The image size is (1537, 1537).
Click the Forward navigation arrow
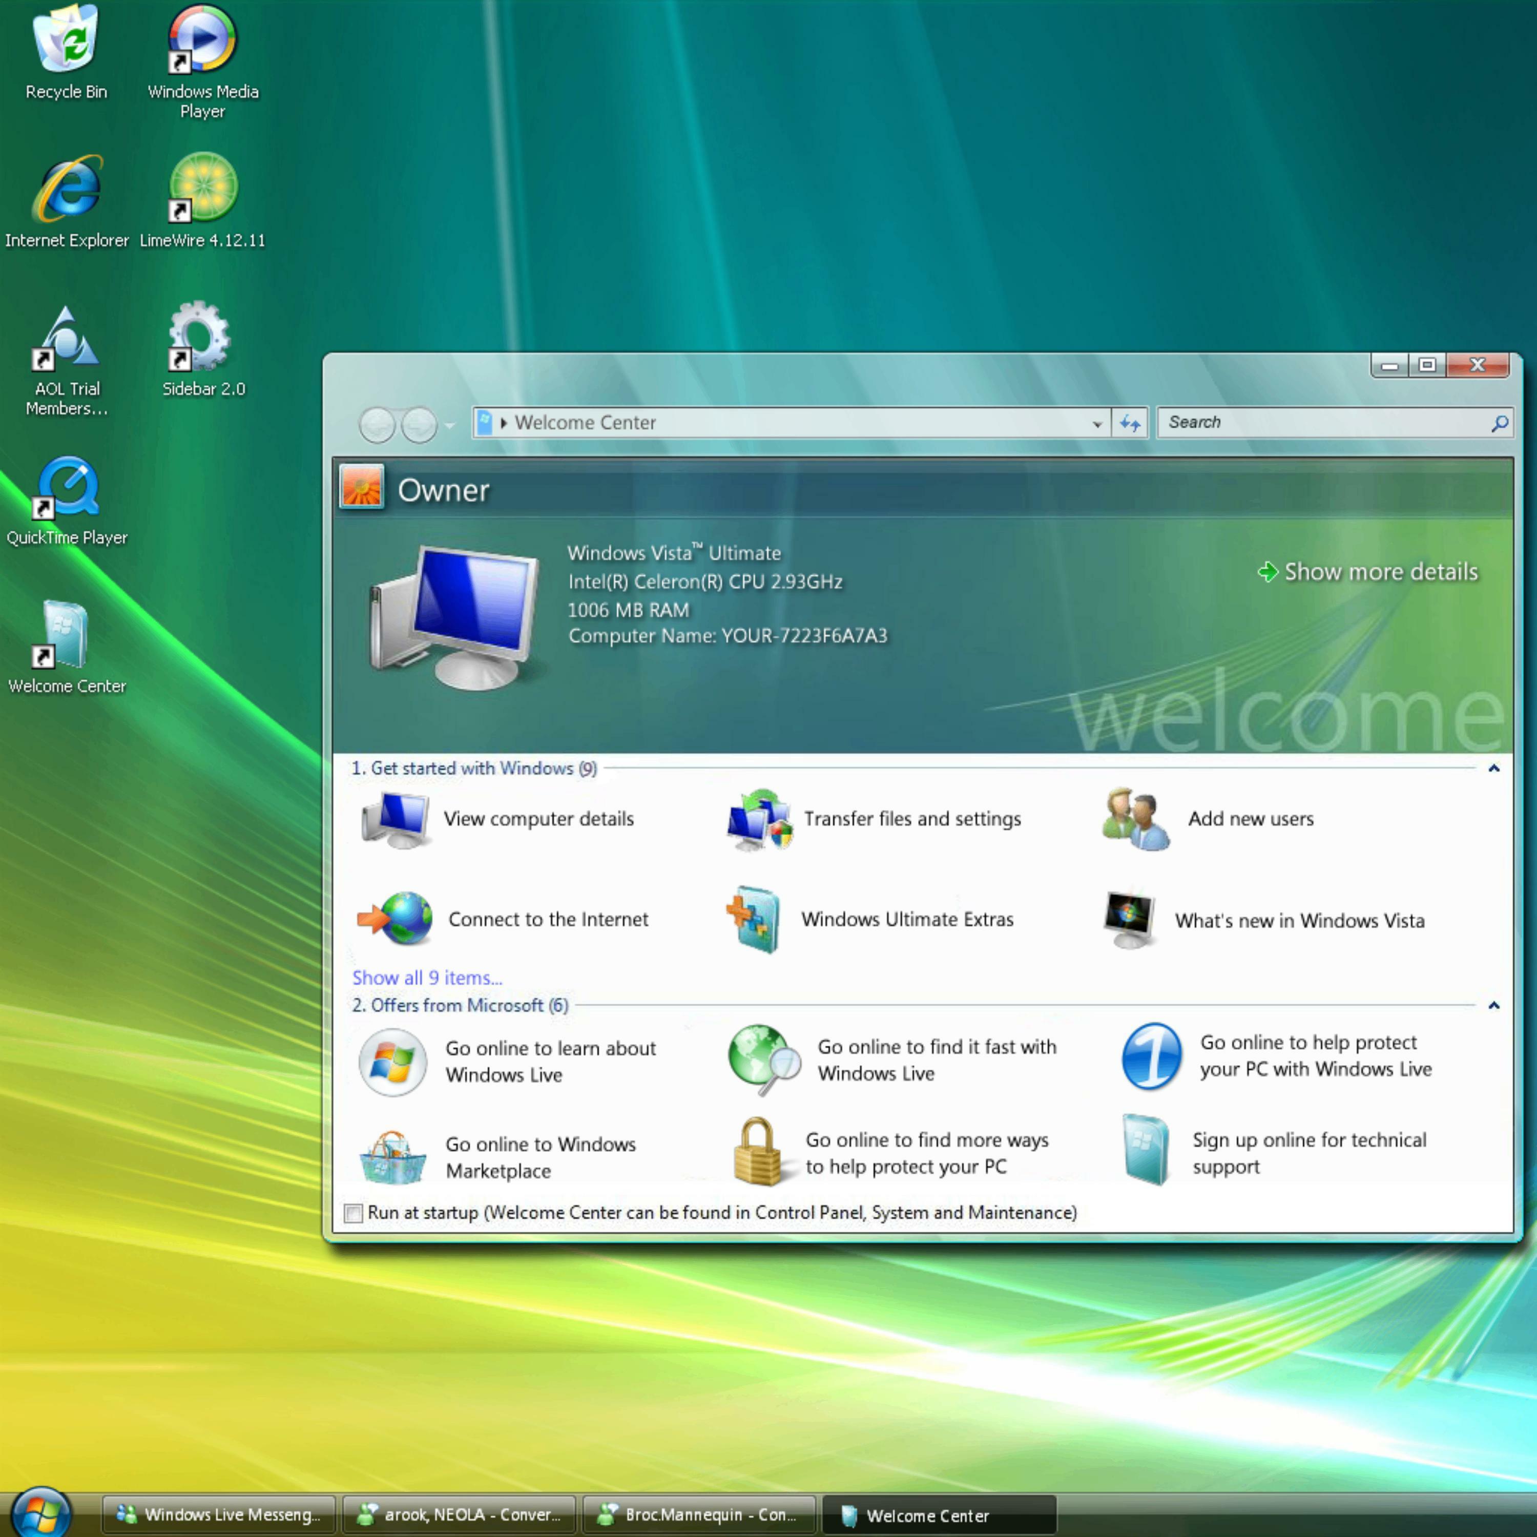pyautogui.click(x=419, y=424)
